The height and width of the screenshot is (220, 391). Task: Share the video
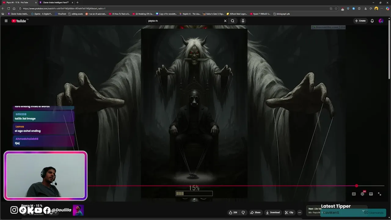pyautogui.click(x=255, y=212)
